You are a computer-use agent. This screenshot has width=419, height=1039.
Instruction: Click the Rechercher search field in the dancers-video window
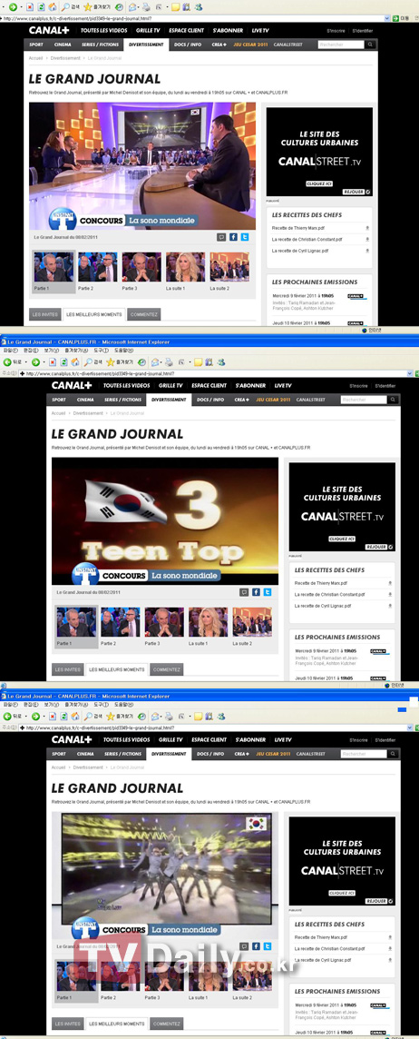[363, 754]
